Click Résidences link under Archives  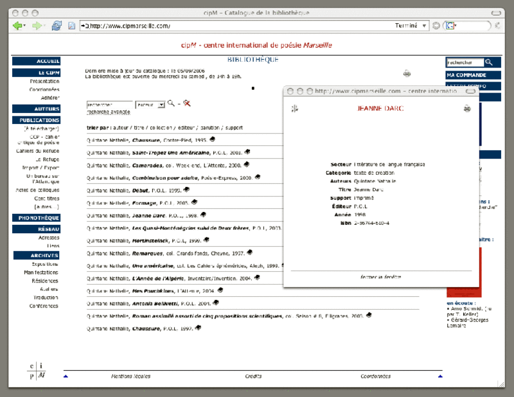pyautogui.click(x=45, y=281)
